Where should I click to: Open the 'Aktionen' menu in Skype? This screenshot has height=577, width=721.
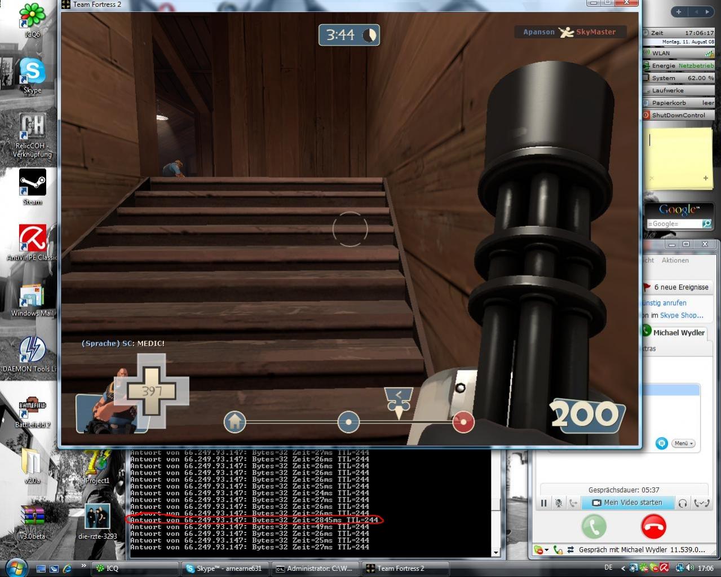tap(675, 260)
